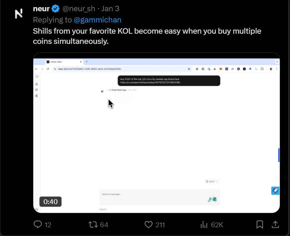View the tweet analytics icon
The width and height of the screenshot is (290, 236).
[204, 224]
